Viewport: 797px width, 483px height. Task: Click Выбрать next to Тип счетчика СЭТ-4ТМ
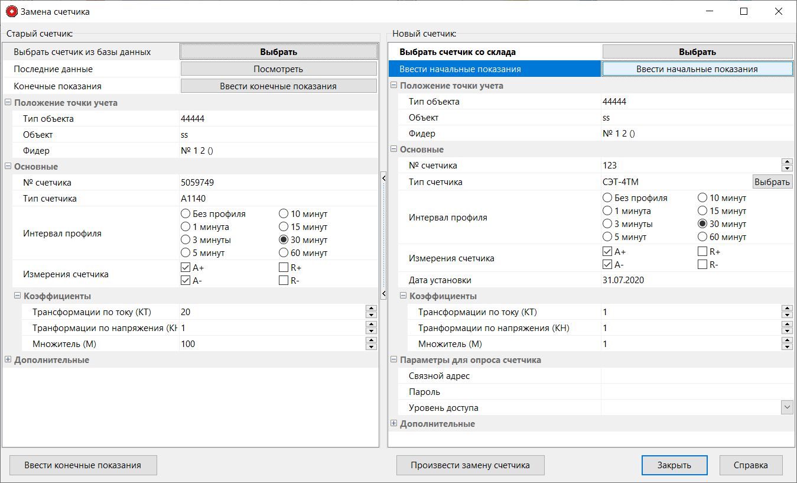click(x=772, y=181)
